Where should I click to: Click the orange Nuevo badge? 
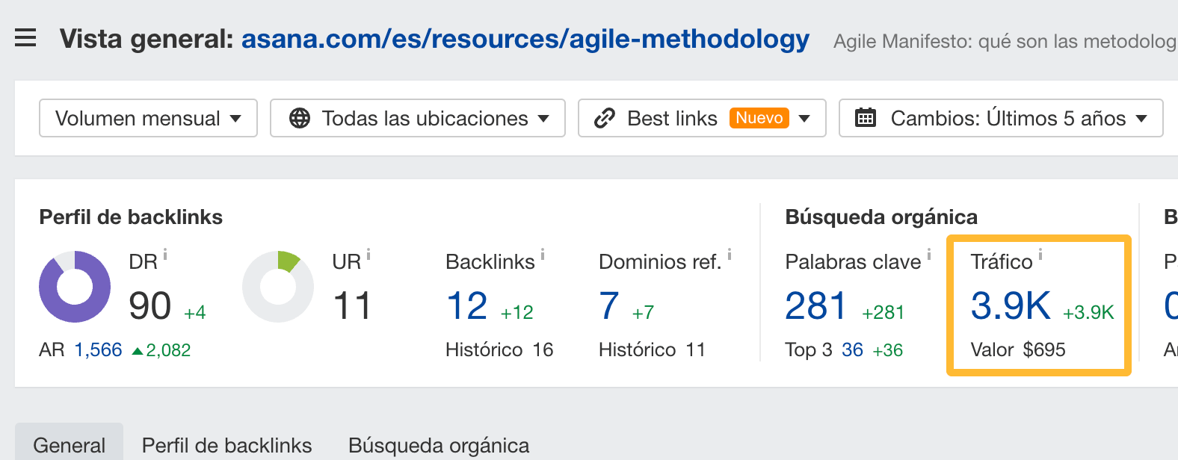[x=759, y=118]
